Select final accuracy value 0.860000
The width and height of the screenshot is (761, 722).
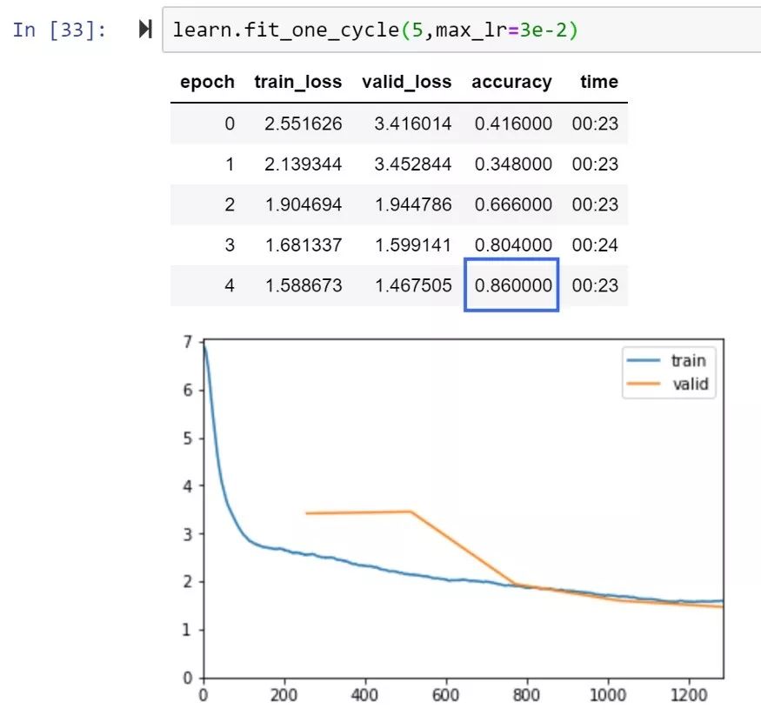coord(513,285)
